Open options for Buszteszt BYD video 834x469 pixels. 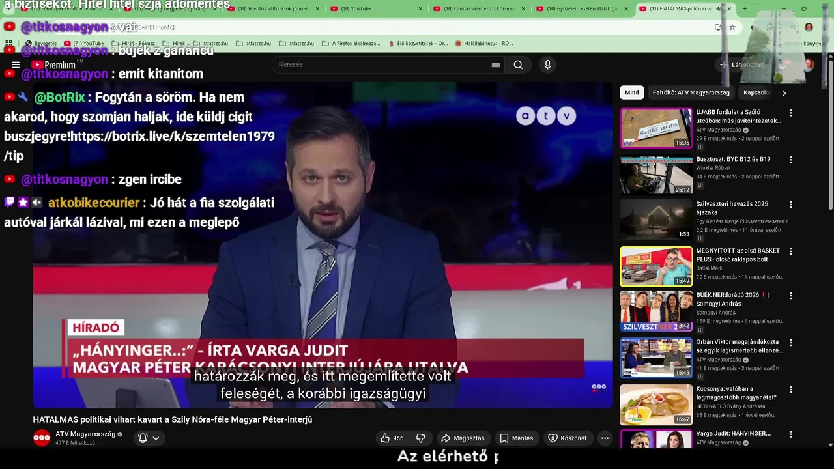(x=791, y=160)
